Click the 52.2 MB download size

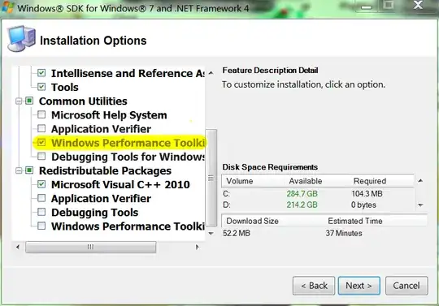237,233
